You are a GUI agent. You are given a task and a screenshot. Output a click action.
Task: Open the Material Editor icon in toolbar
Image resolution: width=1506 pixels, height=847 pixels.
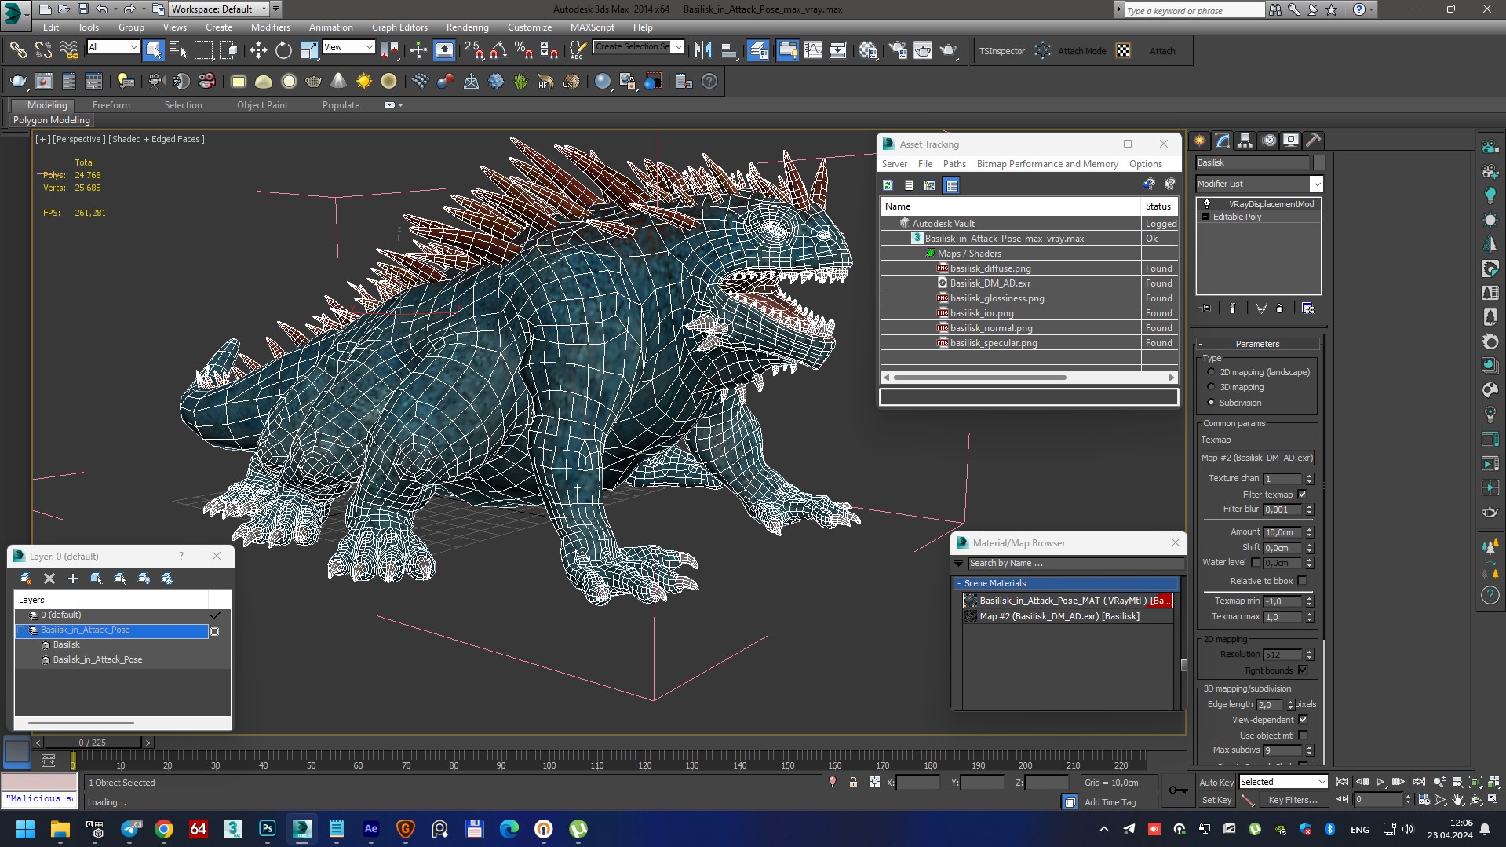pos(867,51)
